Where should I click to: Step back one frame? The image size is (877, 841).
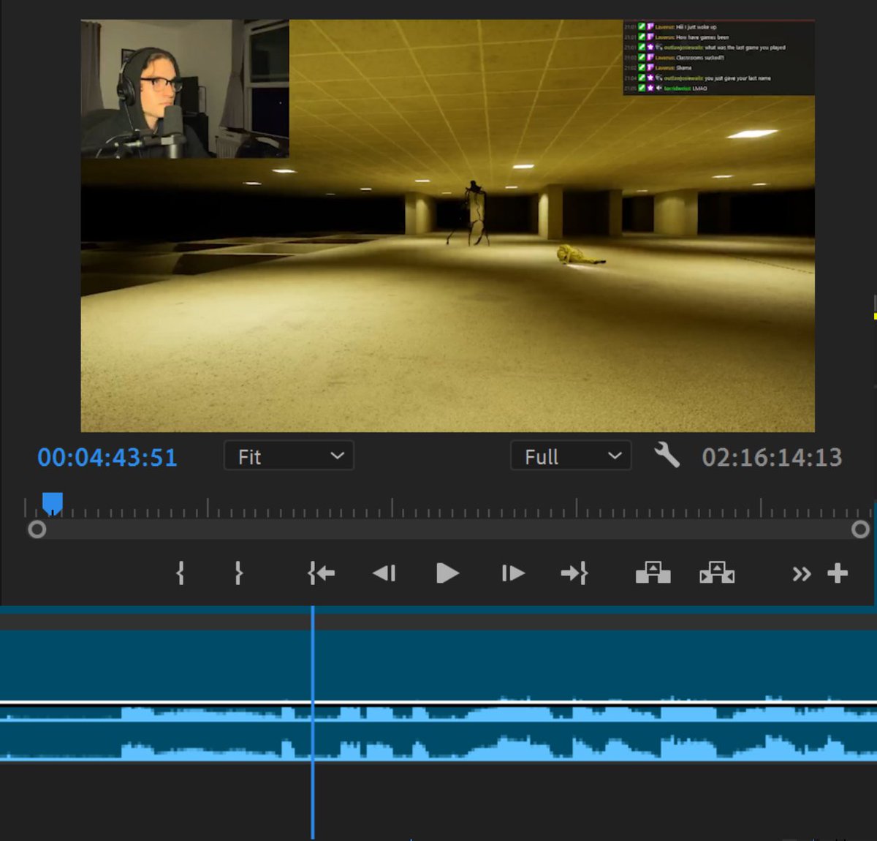point(384,573)
